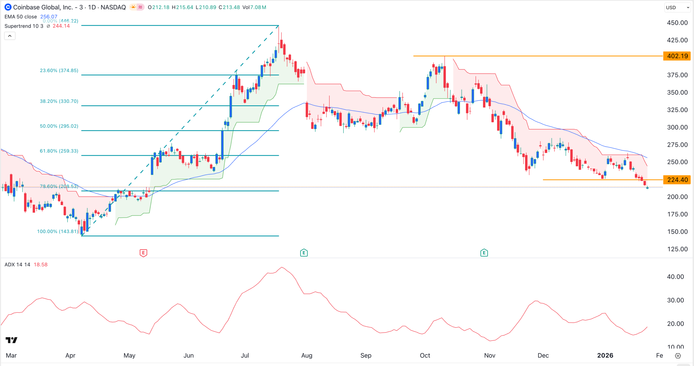Image resolution: width=694 pixels, height=366 pixels.
Task: Open chart settings gear at bottom right
Action: click(x=678, y=356)
